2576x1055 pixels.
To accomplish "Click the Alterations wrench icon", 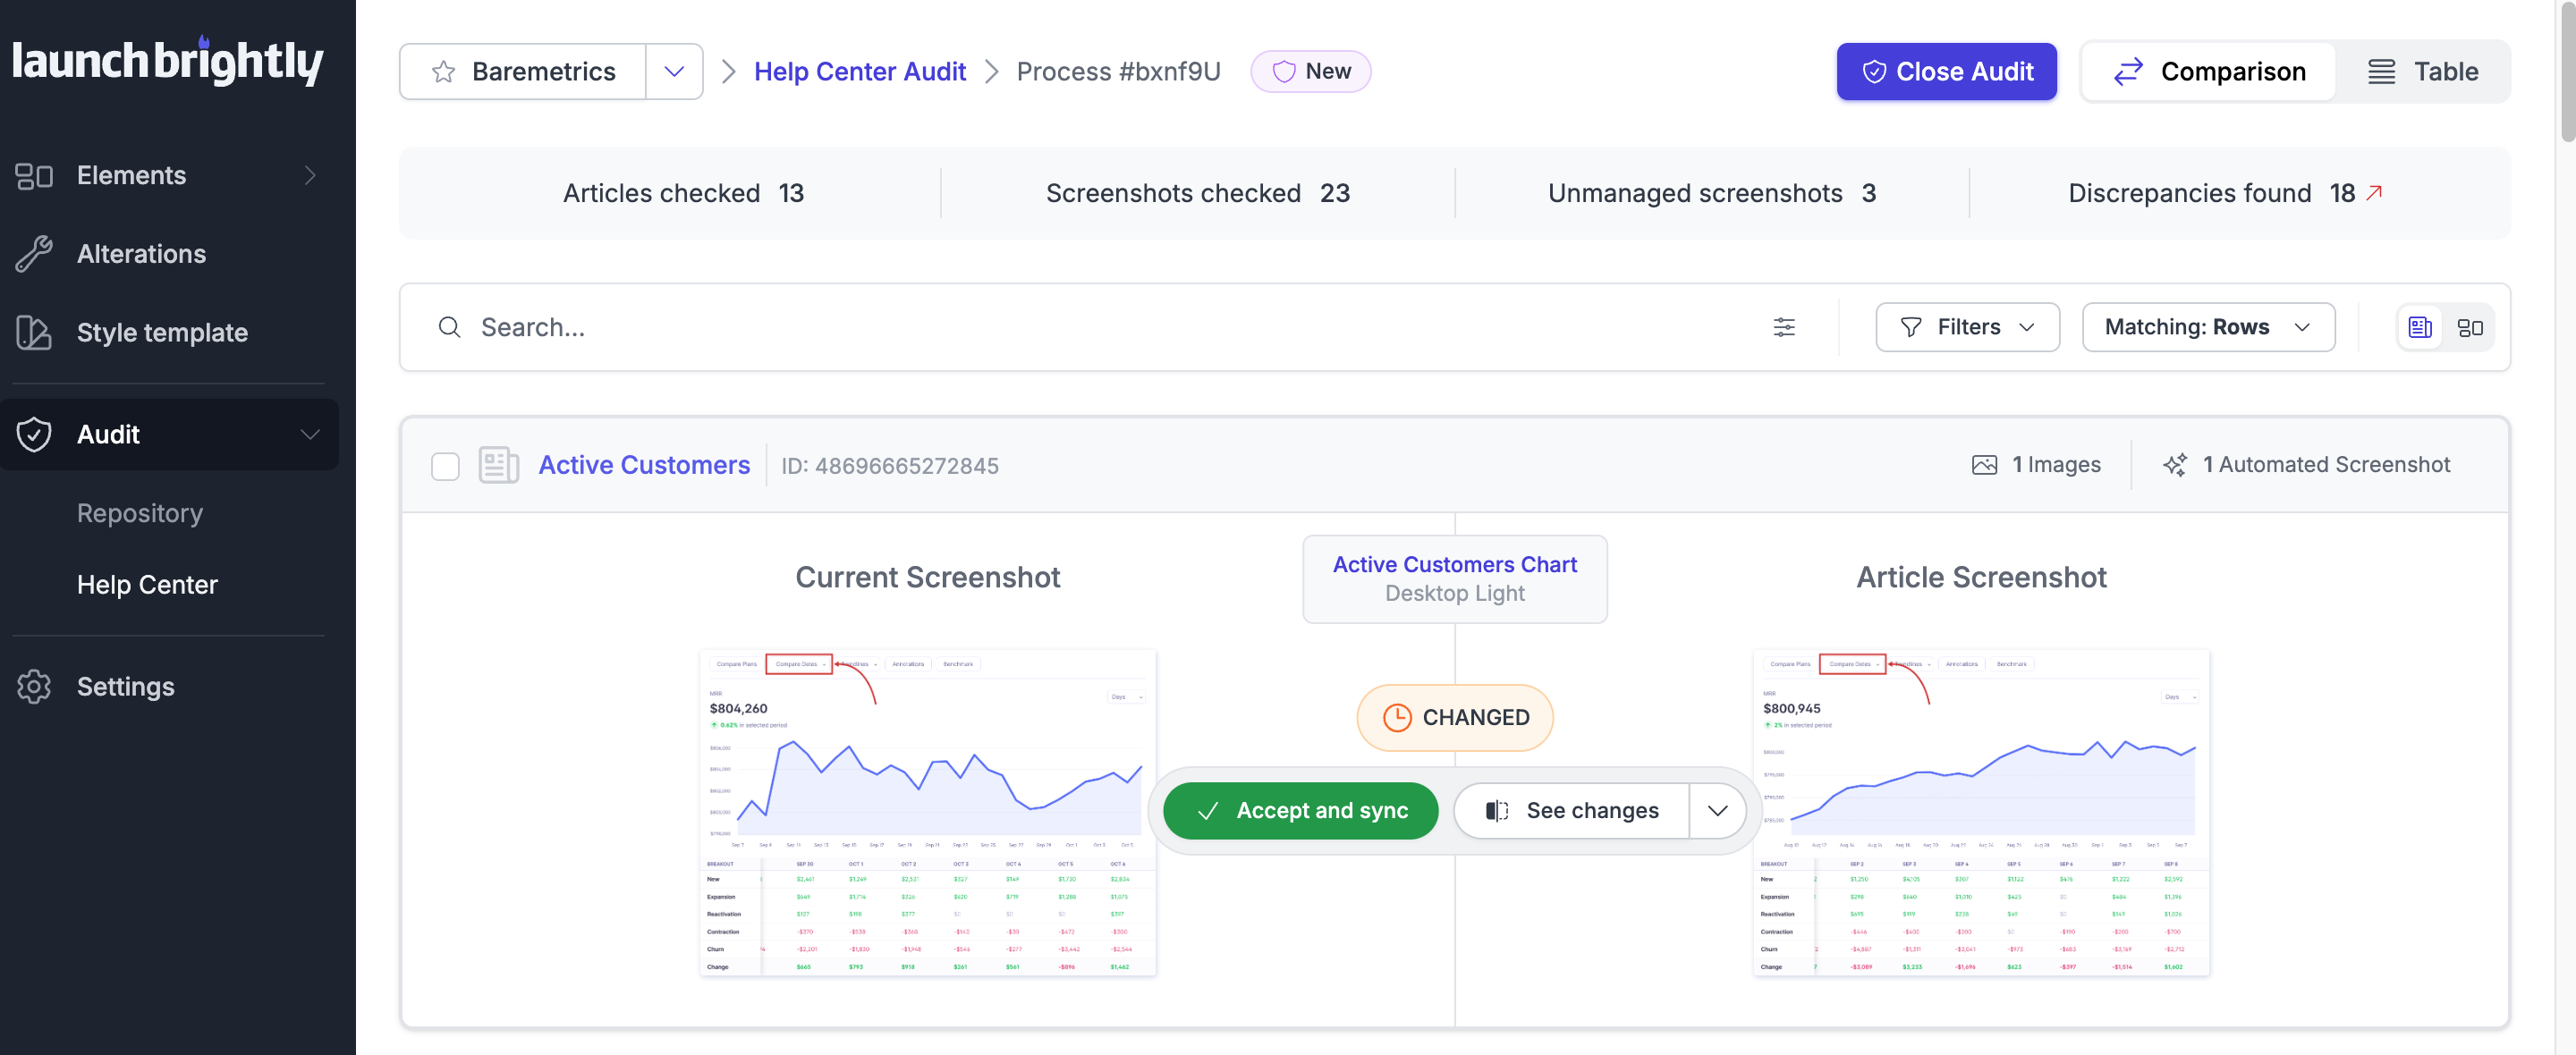I will (34, 253).
